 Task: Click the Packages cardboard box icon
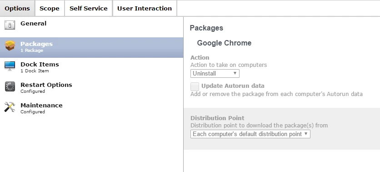(10, 46)
